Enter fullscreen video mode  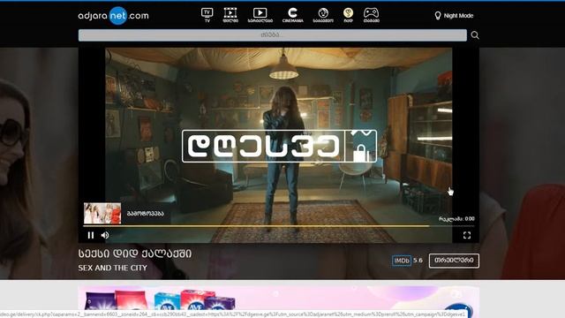pos(467,236)
